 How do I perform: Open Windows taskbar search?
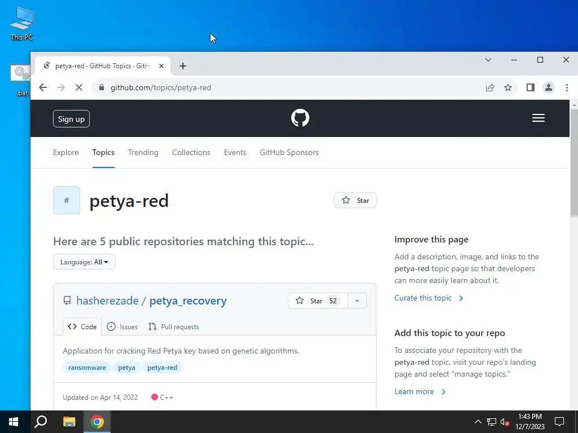click(x=41, y=422)
